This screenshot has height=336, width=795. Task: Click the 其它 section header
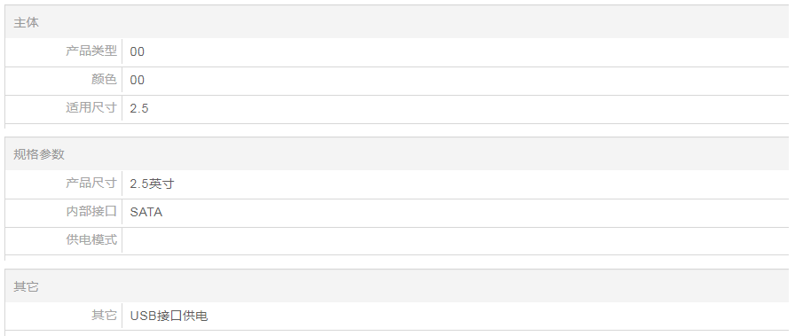click(397, 286)
